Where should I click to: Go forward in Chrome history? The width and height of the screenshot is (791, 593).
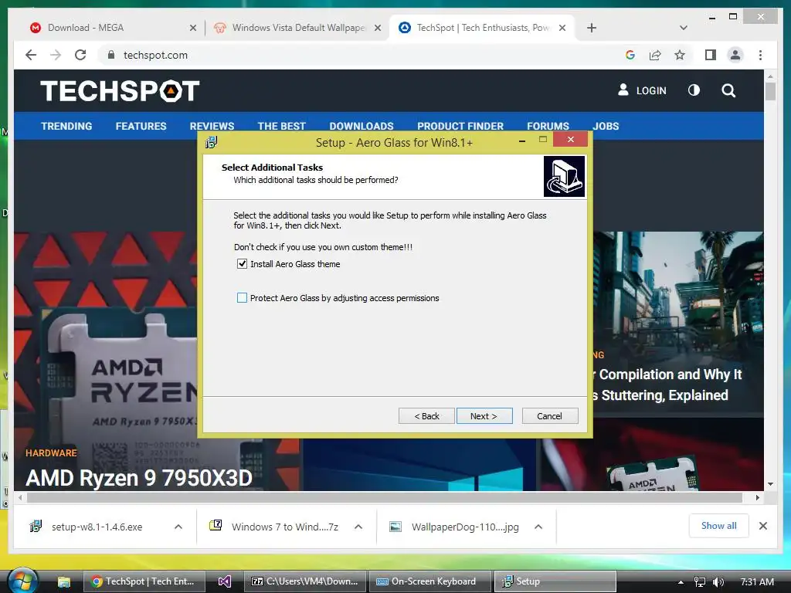(x=56, y=55)
